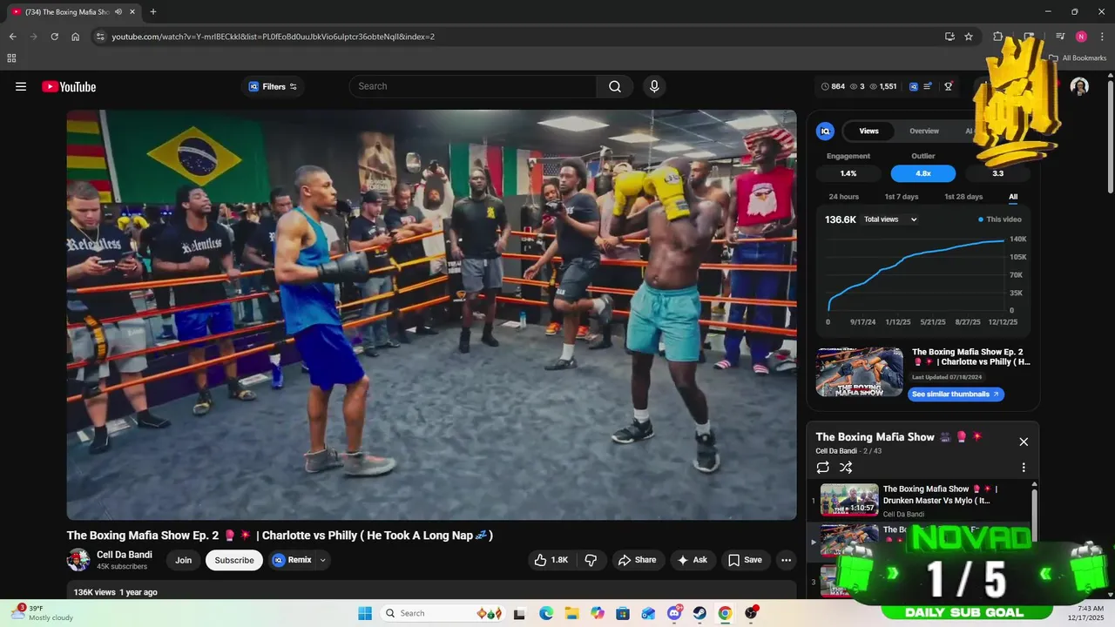
Task: Open the vidIQ Filters button
Action: (273, 86)
